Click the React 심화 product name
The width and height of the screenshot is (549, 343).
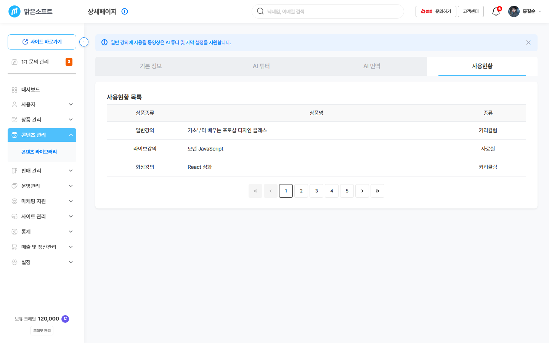[x=200, y=167]
